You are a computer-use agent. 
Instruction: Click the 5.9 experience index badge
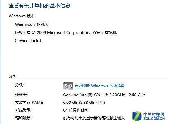[x=68, y=86]
